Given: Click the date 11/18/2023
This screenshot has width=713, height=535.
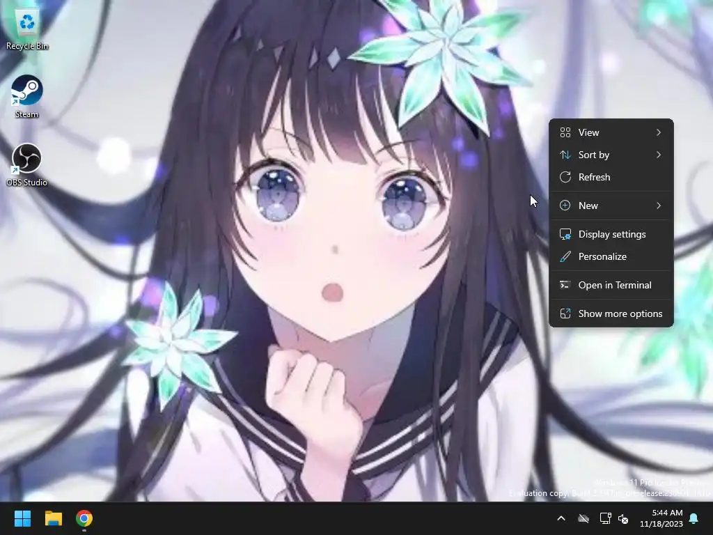Looking at the screenshot, I should click(x=661, y=524).
